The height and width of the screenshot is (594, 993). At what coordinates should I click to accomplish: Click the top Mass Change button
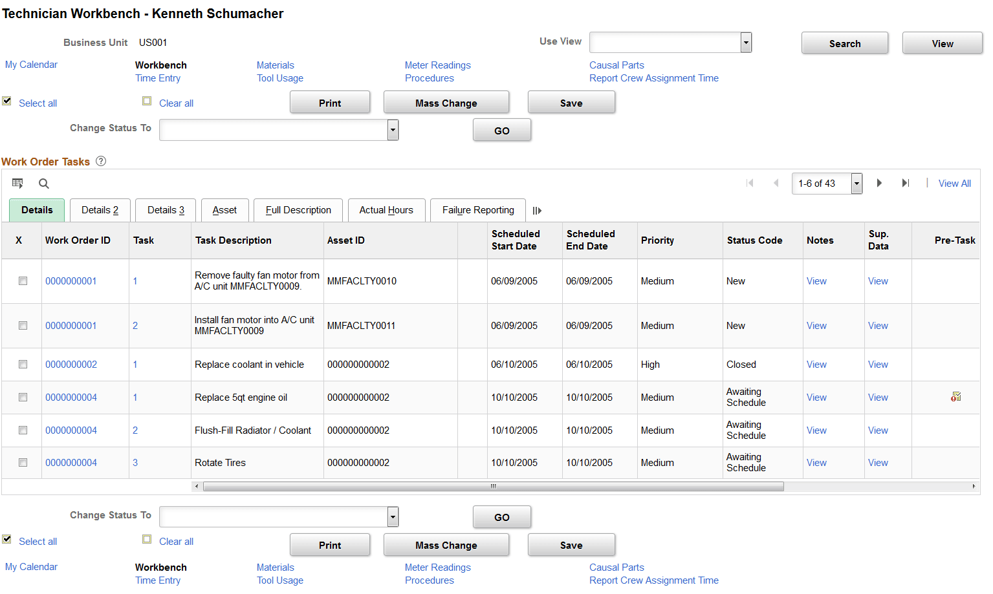pos(446,103)
